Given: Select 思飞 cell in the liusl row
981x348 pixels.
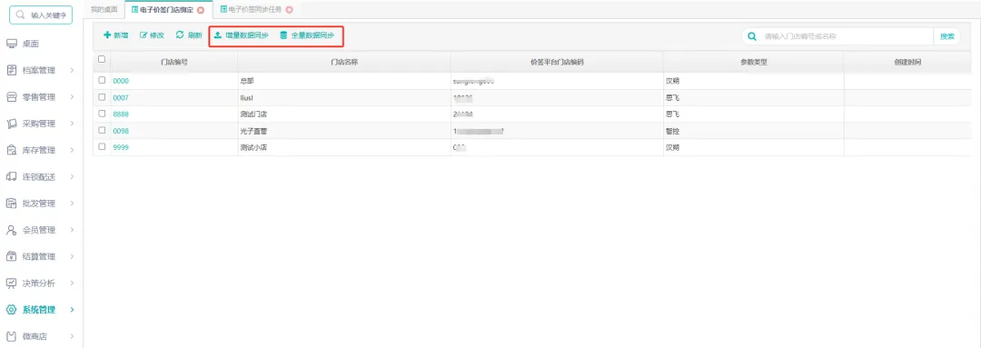Looking at the screenshot, I should click(753, 97).
